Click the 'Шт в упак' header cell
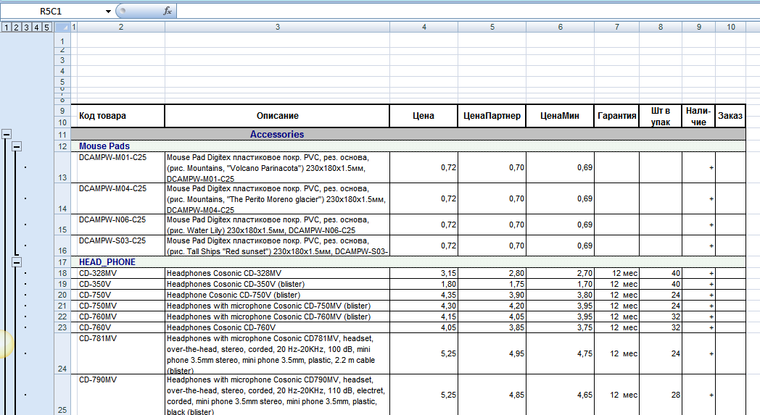The width and height of the screenshot is (760, 415). pos(661,116)
